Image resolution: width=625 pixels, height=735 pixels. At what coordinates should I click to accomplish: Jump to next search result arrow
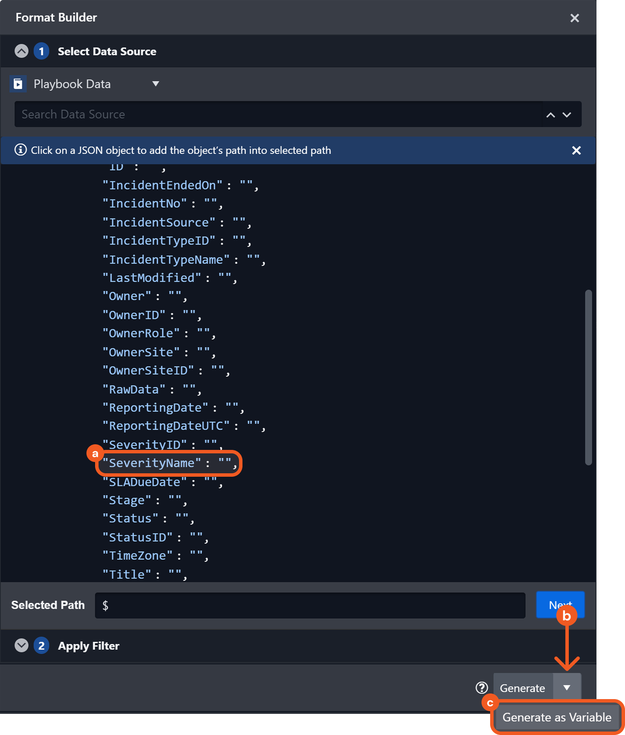coord(567,115)
